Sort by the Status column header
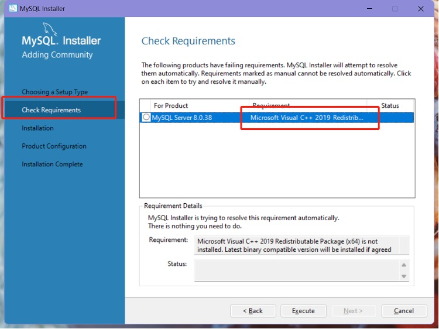This screenshot has width=439, height=329. point(390,106)
